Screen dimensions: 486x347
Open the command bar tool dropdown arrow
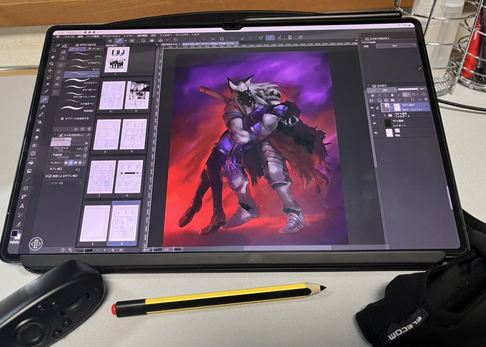click(x=125, y=40)
